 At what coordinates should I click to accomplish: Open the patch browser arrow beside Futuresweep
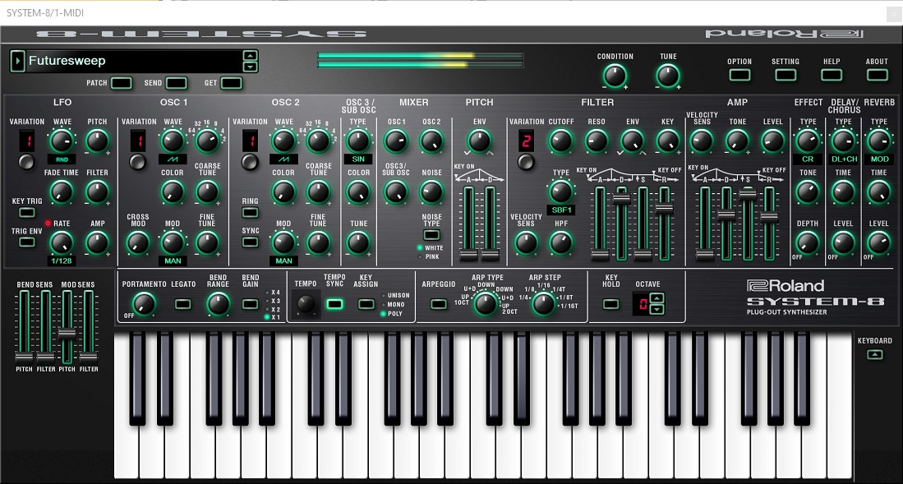pos(17,61)
